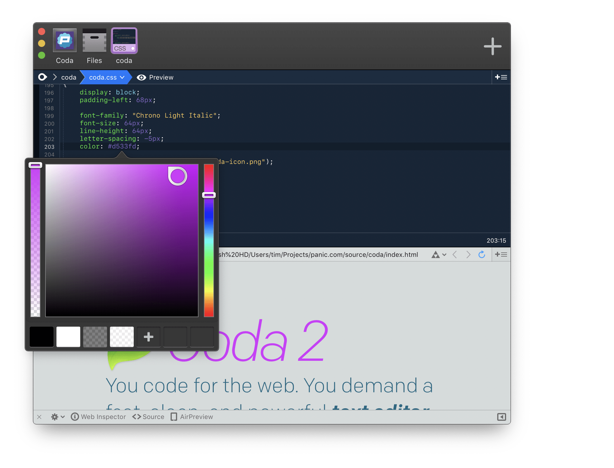
Task: Expand the tab list menu with plus-equals icon
Action: (x=501, y=77)
